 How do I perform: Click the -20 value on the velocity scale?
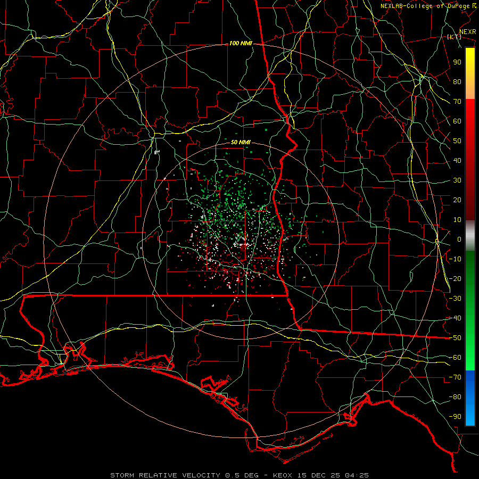point(455,279)
